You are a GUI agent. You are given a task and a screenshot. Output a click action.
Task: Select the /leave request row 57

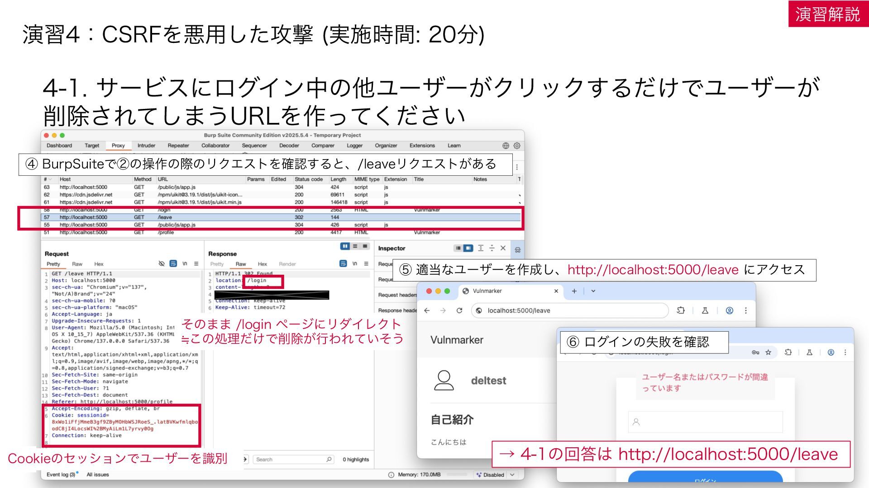tap(281, 217)
